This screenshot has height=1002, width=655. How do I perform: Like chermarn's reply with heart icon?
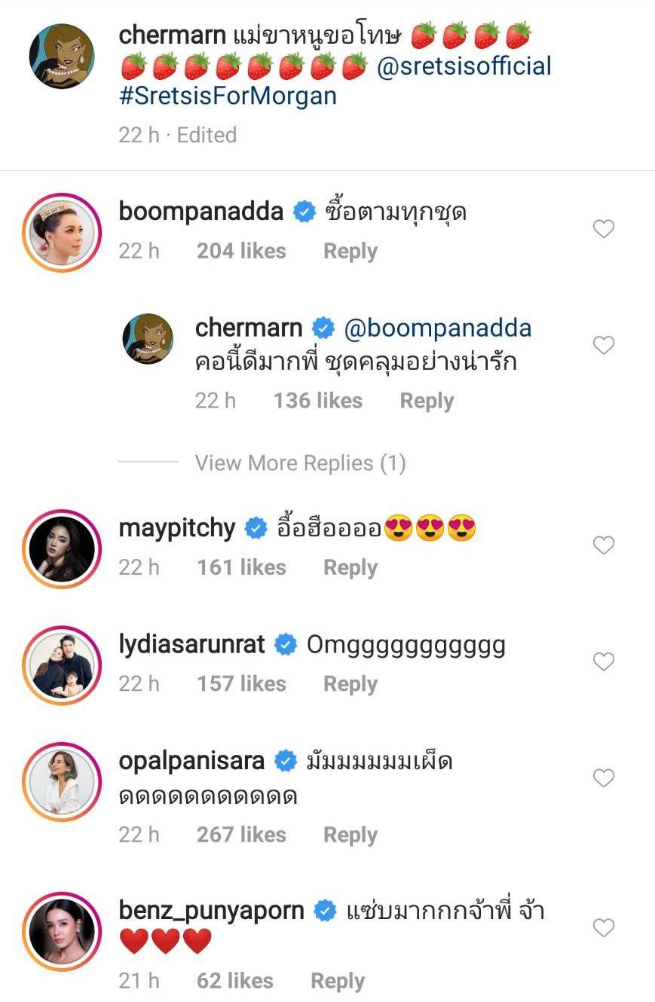point(604,346)
